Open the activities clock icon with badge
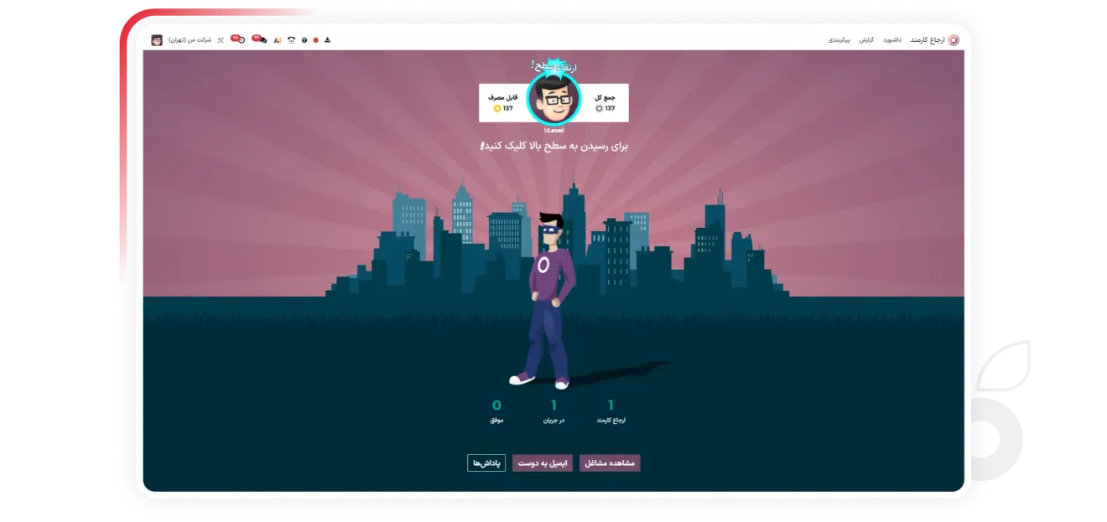 click(x=238, y=39)
